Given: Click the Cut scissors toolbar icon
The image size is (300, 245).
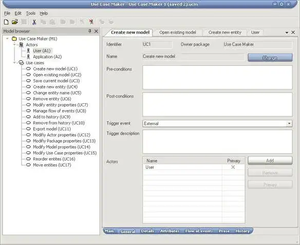Looking at the screenshot, I should click(34, 22).
